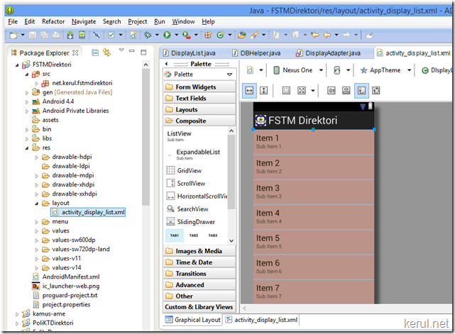Screen dimensions: 455x334
Task: Open the Window menu
Action: (183, 21)
